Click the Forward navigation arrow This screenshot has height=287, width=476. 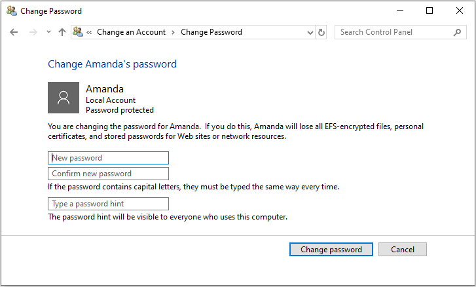[x=33, y=32]
